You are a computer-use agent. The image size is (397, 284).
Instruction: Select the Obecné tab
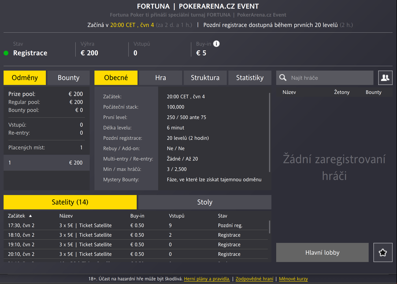point(116,78)
